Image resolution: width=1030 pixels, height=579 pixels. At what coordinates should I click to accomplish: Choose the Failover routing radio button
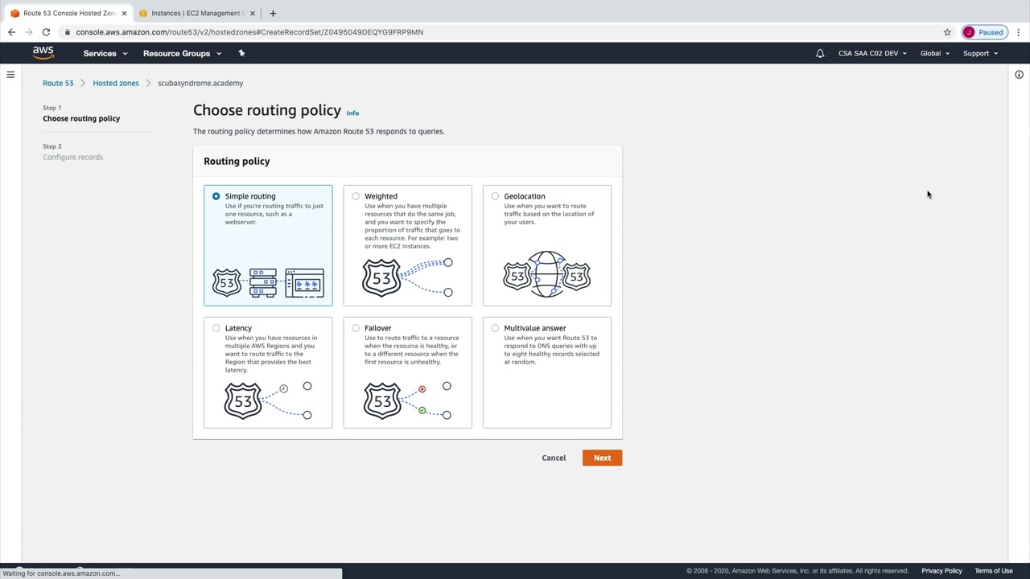[x=356, y=328]
